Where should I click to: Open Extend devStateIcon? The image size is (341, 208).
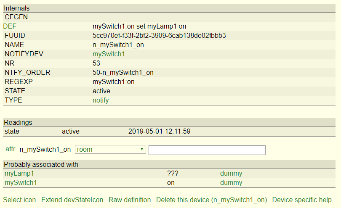[x=72, y=200]
